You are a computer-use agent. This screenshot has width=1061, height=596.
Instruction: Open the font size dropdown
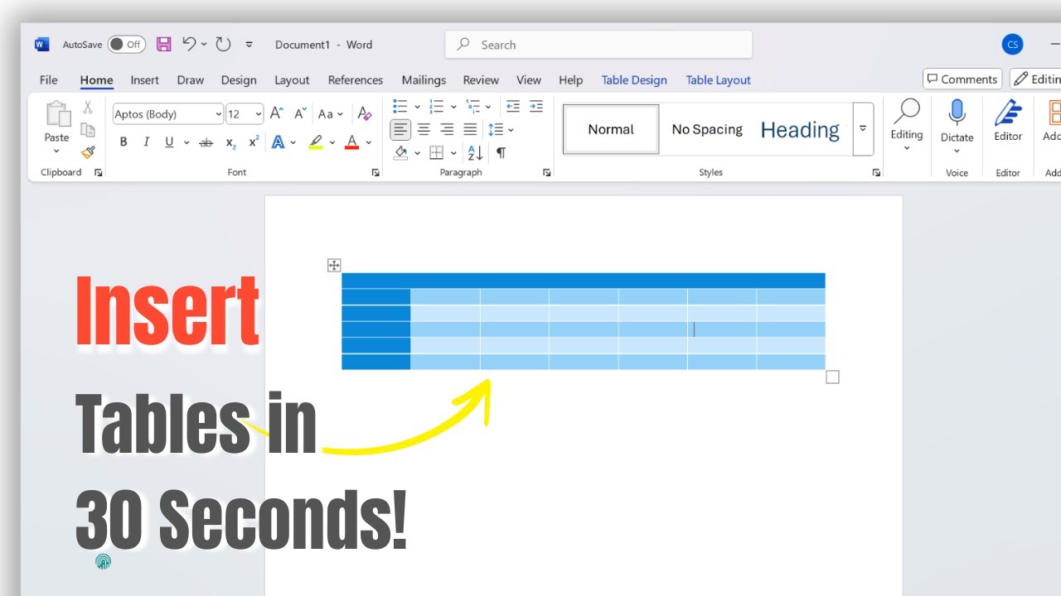[259, 114]
